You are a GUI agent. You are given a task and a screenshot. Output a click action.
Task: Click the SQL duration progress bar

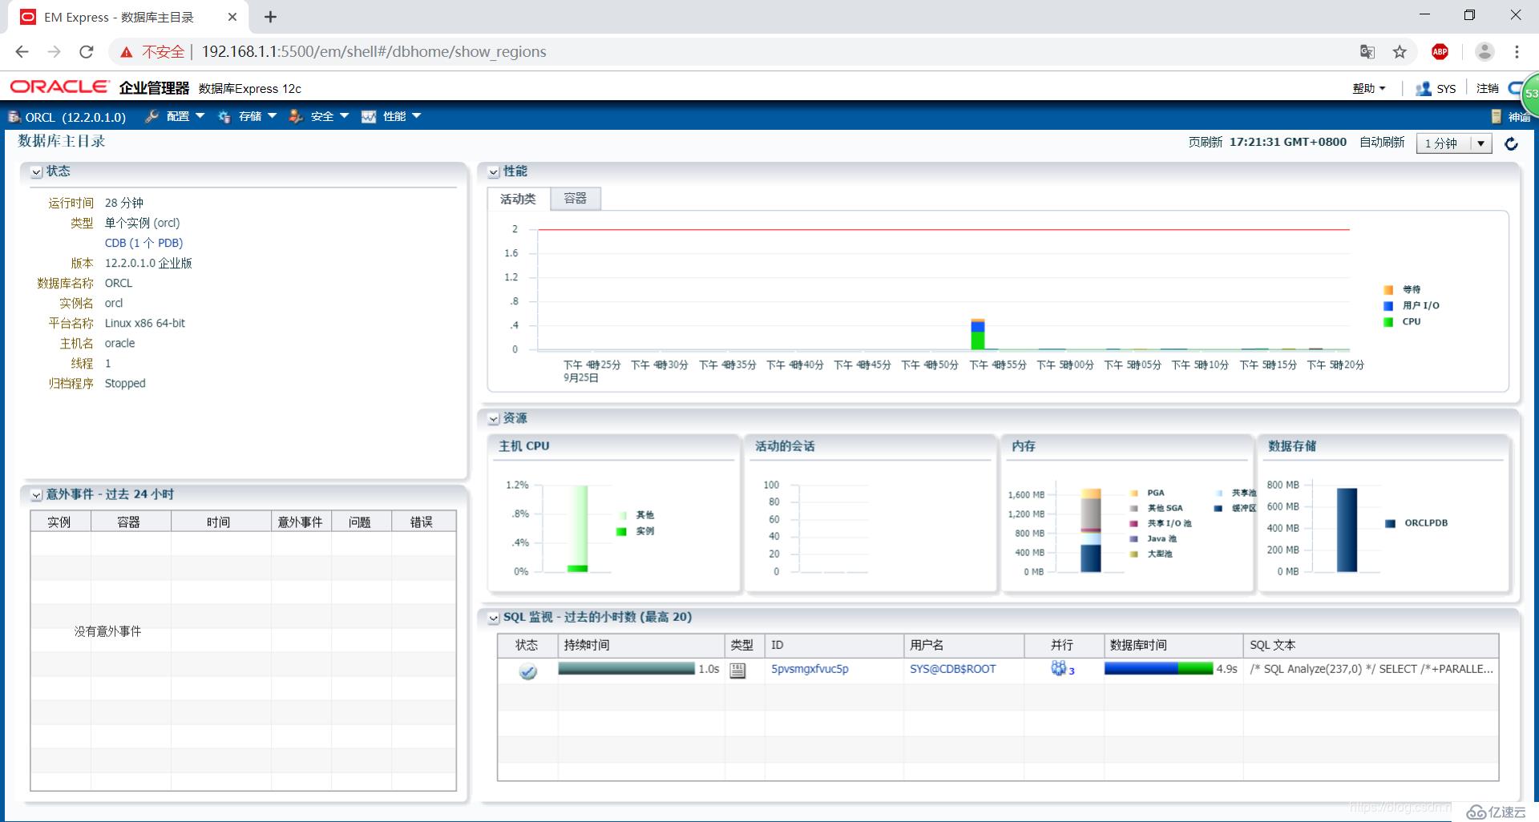pyautogui.click(x=626, y=669)
